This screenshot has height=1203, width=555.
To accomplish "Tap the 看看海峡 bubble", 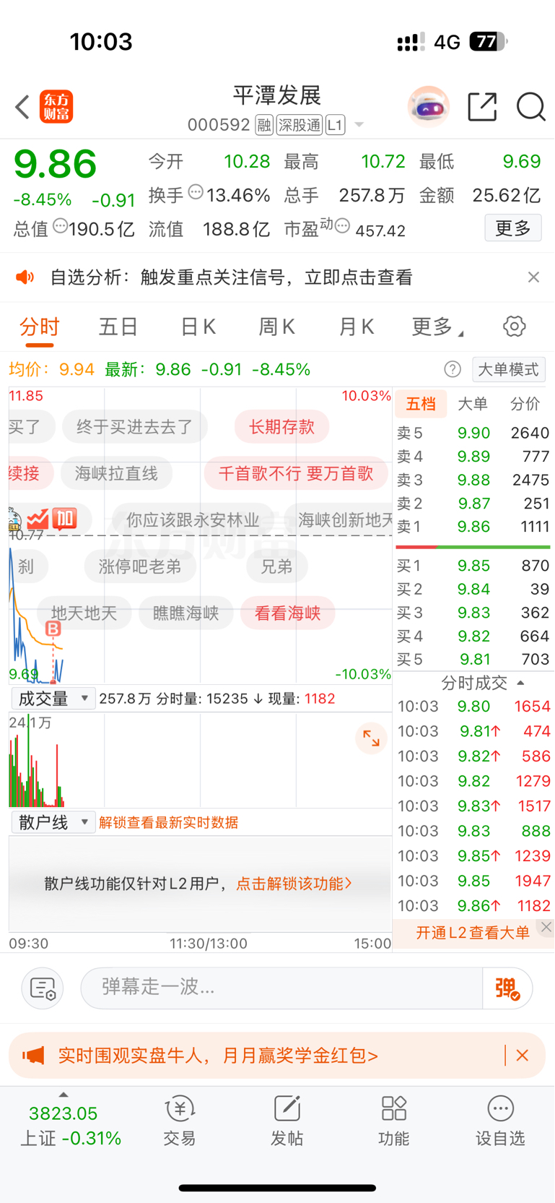I will [x=287, y=613].
